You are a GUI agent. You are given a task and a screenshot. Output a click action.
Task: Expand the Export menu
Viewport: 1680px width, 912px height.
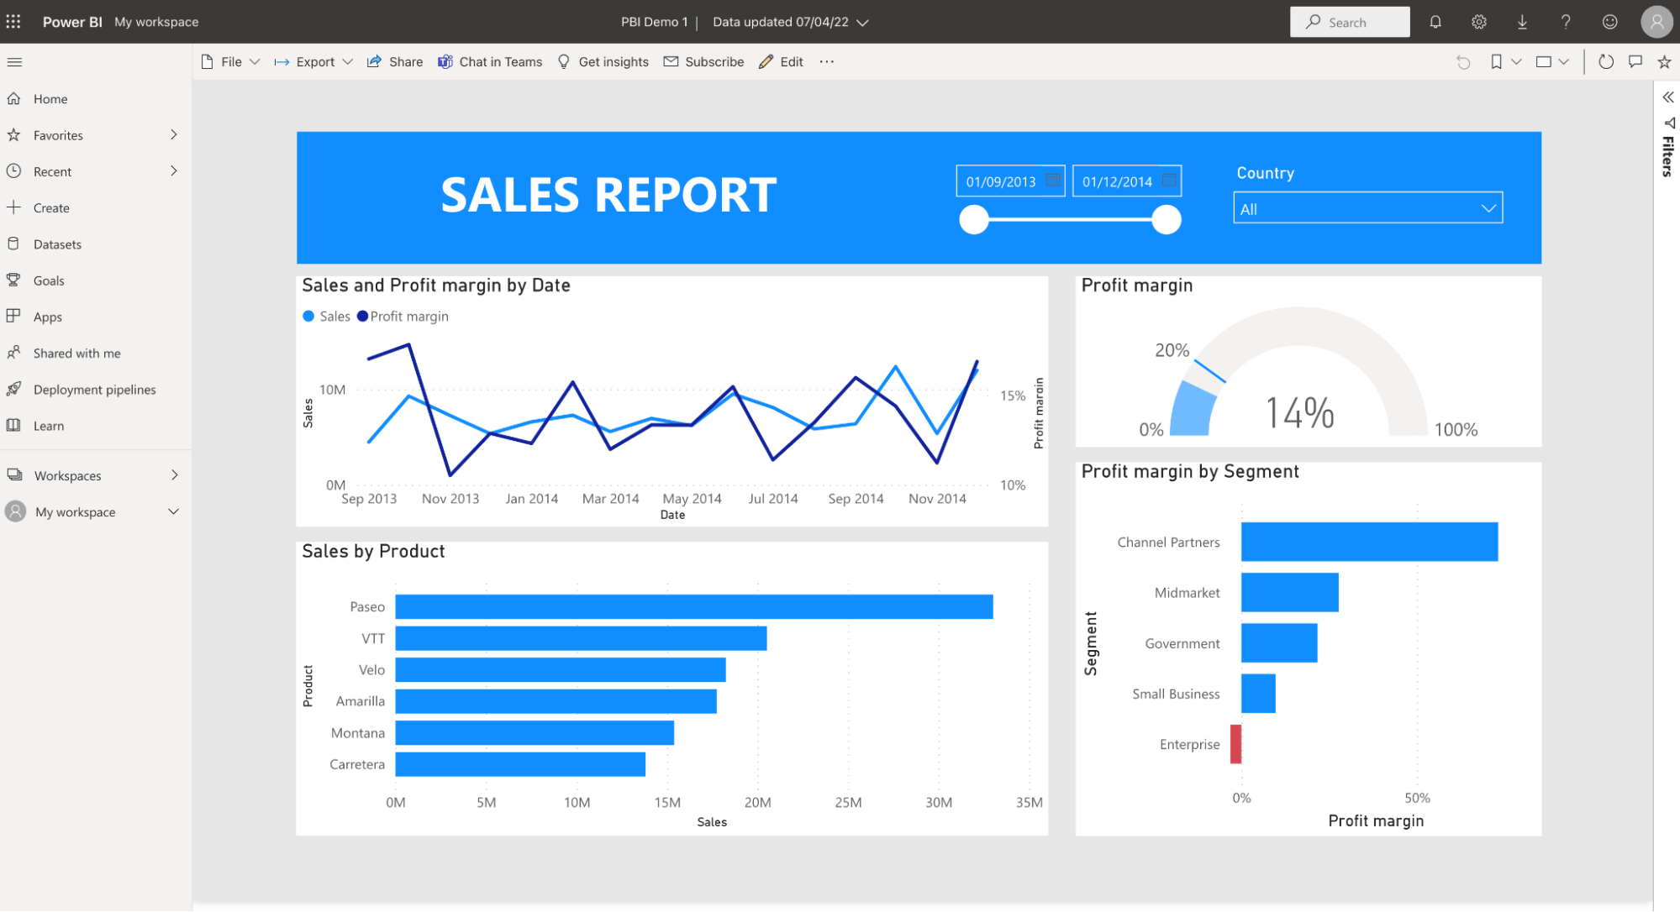pyautogui.click(x=313, y=61)
